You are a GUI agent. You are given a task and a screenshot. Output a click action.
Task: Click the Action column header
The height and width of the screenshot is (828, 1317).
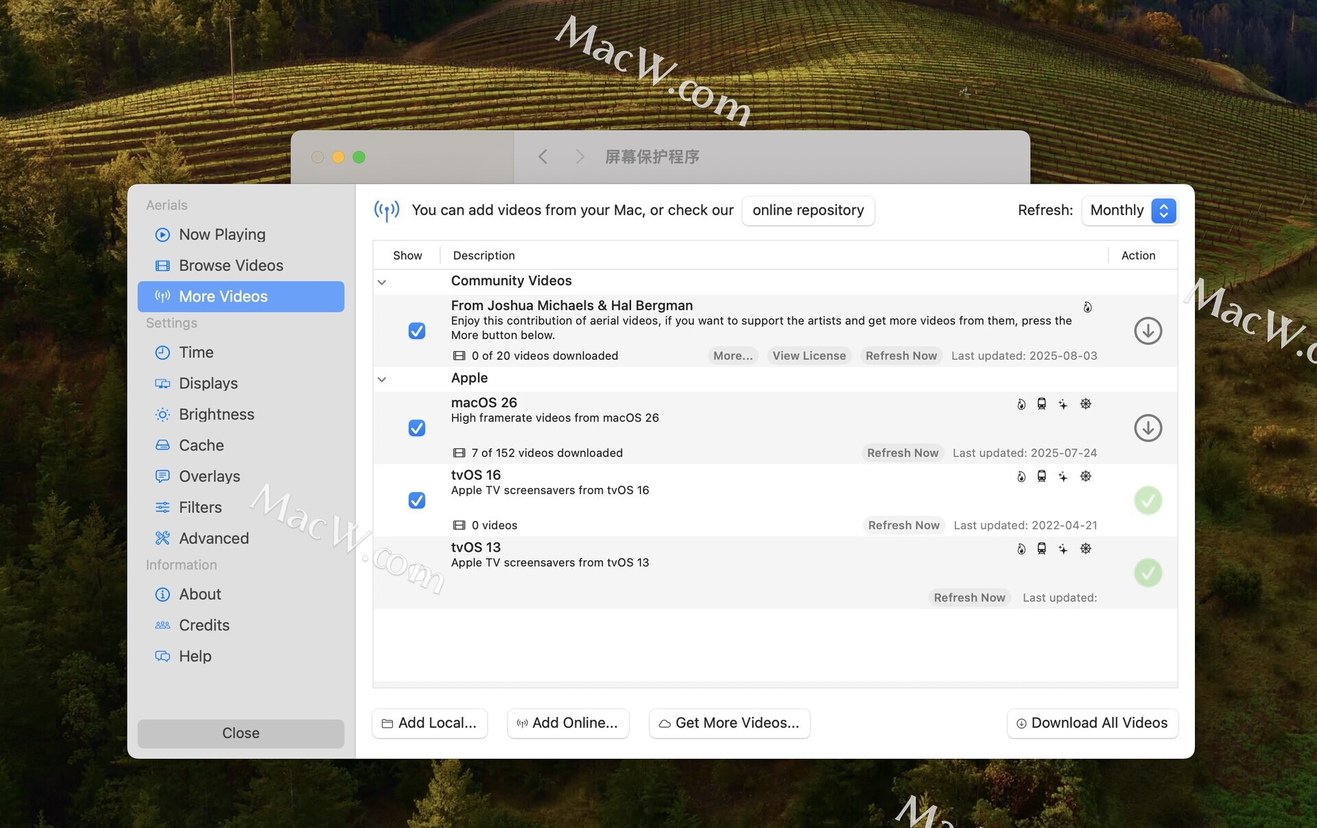tap(1138, 256)
